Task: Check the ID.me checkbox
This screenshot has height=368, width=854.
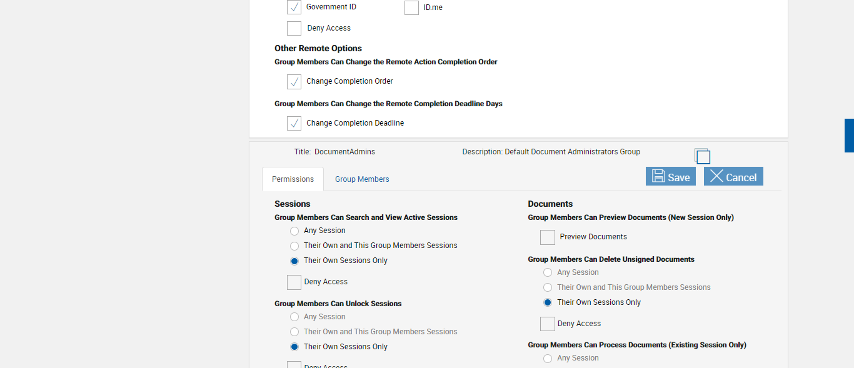Action: 411,7
